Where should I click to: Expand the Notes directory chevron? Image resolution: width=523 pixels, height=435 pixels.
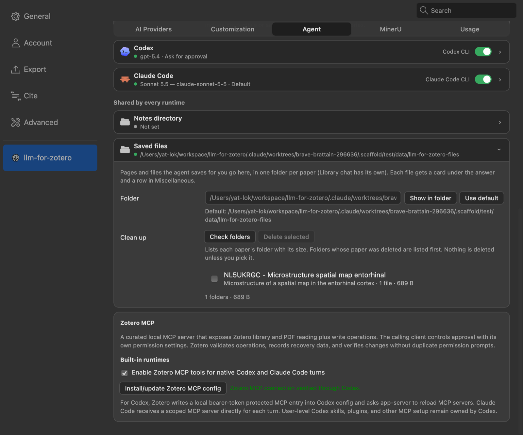pyautogui.click(x=500, y=122)
